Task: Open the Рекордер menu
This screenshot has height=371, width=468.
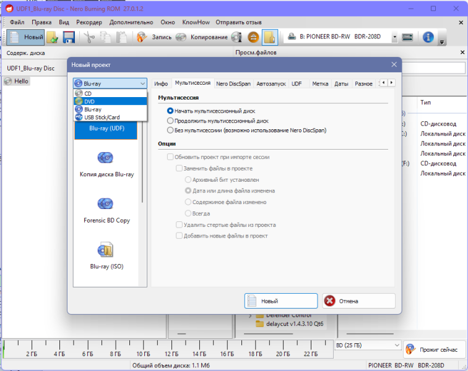Action: tap(89, 22)
